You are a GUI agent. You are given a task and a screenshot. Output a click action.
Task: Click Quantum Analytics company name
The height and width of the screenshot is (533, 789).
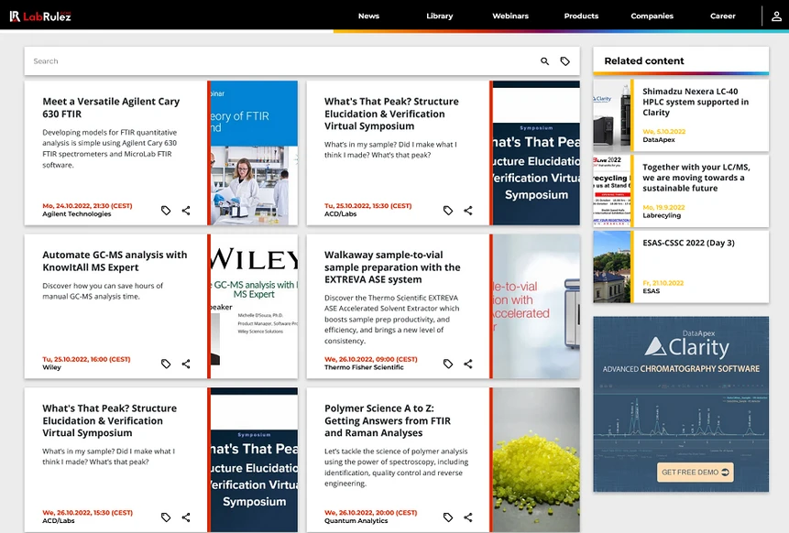click(356, 521)
